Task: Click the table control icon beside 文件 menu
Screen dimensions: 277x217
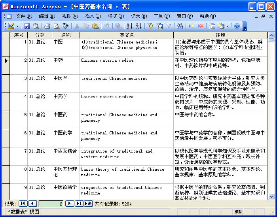Action: pyautogui.click(x=9, y=17)
